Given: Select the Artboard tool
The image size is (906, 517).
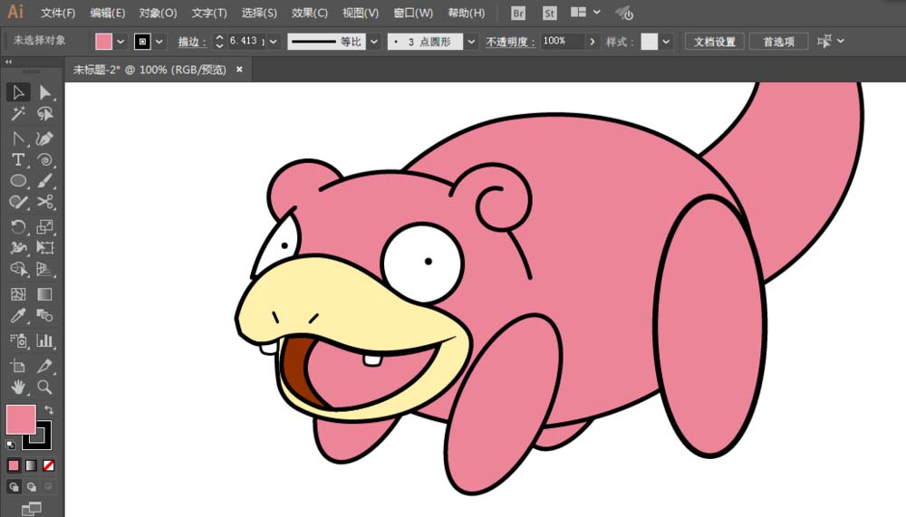Looking at the screenshot, I should tap(18, 366).
